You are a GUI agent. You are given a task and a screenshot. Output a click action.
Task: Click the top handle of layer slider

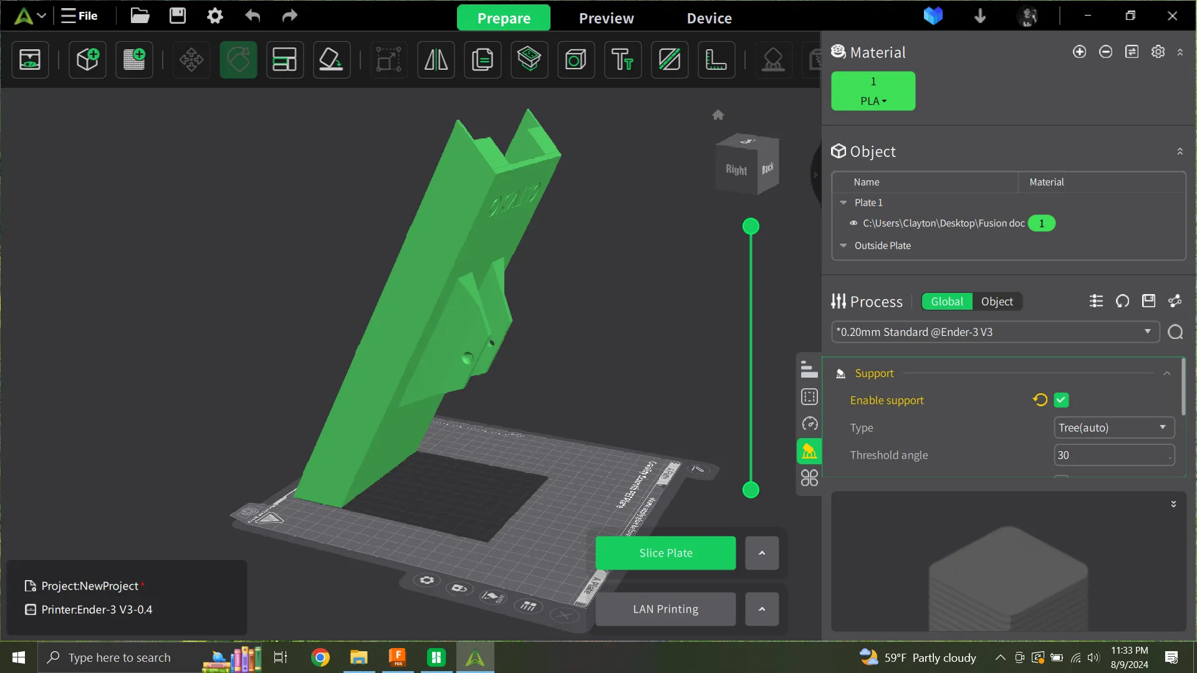coord(751,226)
